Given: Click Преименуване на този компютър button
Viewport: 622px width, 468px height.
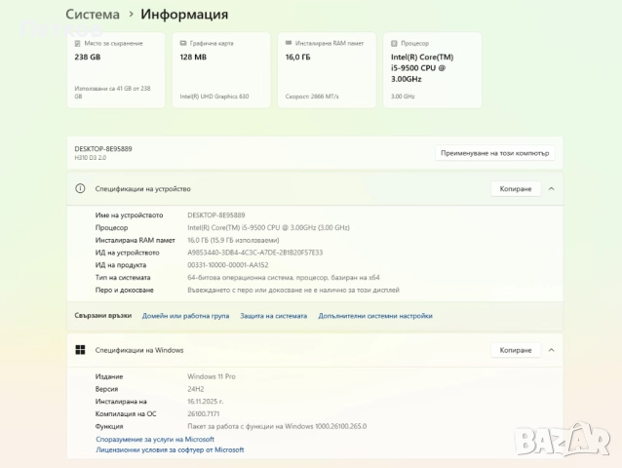Looking at the screenshot, I should (494, 153).
